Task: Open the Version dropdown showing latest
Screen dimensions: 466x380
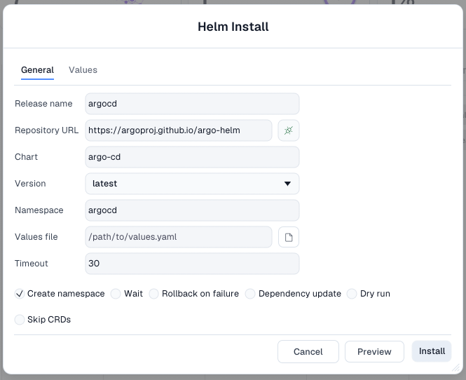Action: (x=192, y=184)
